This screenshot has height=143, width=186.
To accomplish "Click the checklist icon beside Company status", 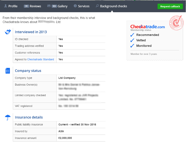I will click(x=8, y=71).
